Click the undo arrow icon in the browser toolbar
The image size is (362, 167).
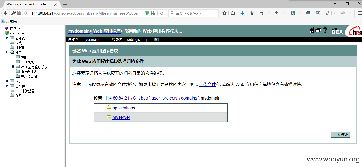pyautogui.click(x=262, y=13)
